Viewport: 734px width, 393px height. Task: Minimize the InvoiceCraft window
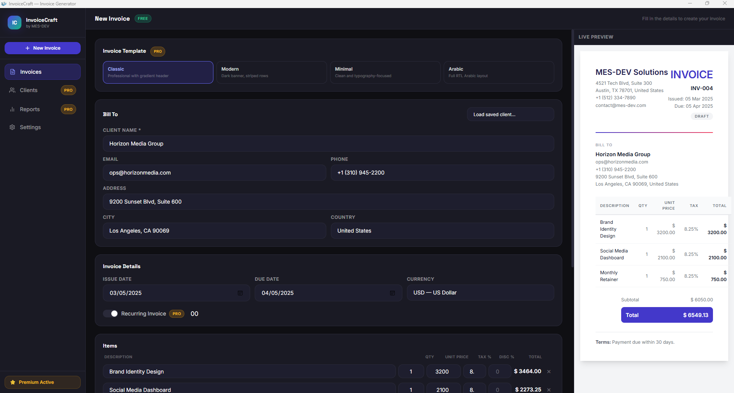[x=690, y=3]
